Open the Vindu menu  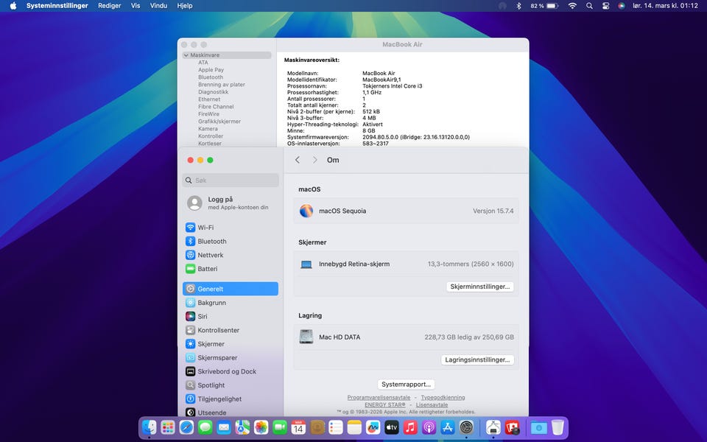(158, 6)
